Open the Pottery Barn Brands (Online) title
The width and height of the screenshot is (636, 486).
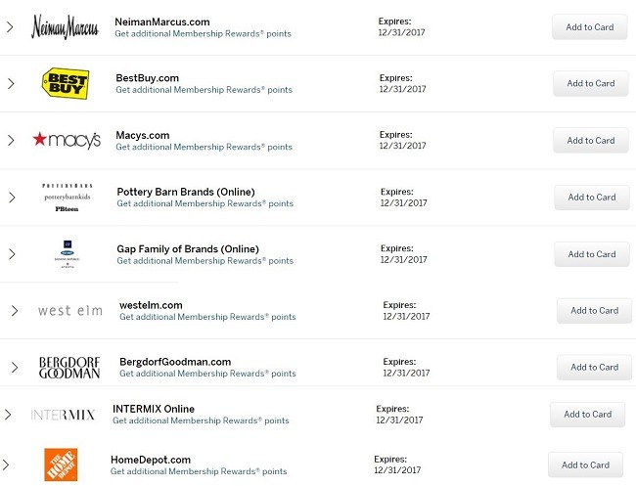pyautogui.click(x=186, y=192)
